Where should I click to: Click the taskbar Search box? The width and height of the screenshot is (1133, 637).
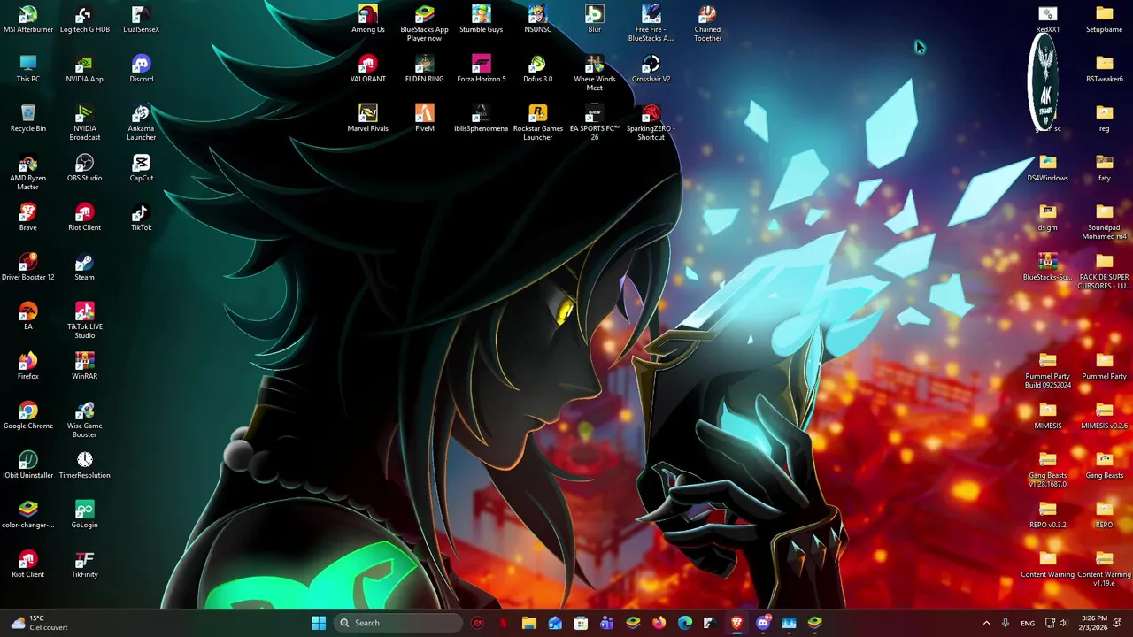398,623
